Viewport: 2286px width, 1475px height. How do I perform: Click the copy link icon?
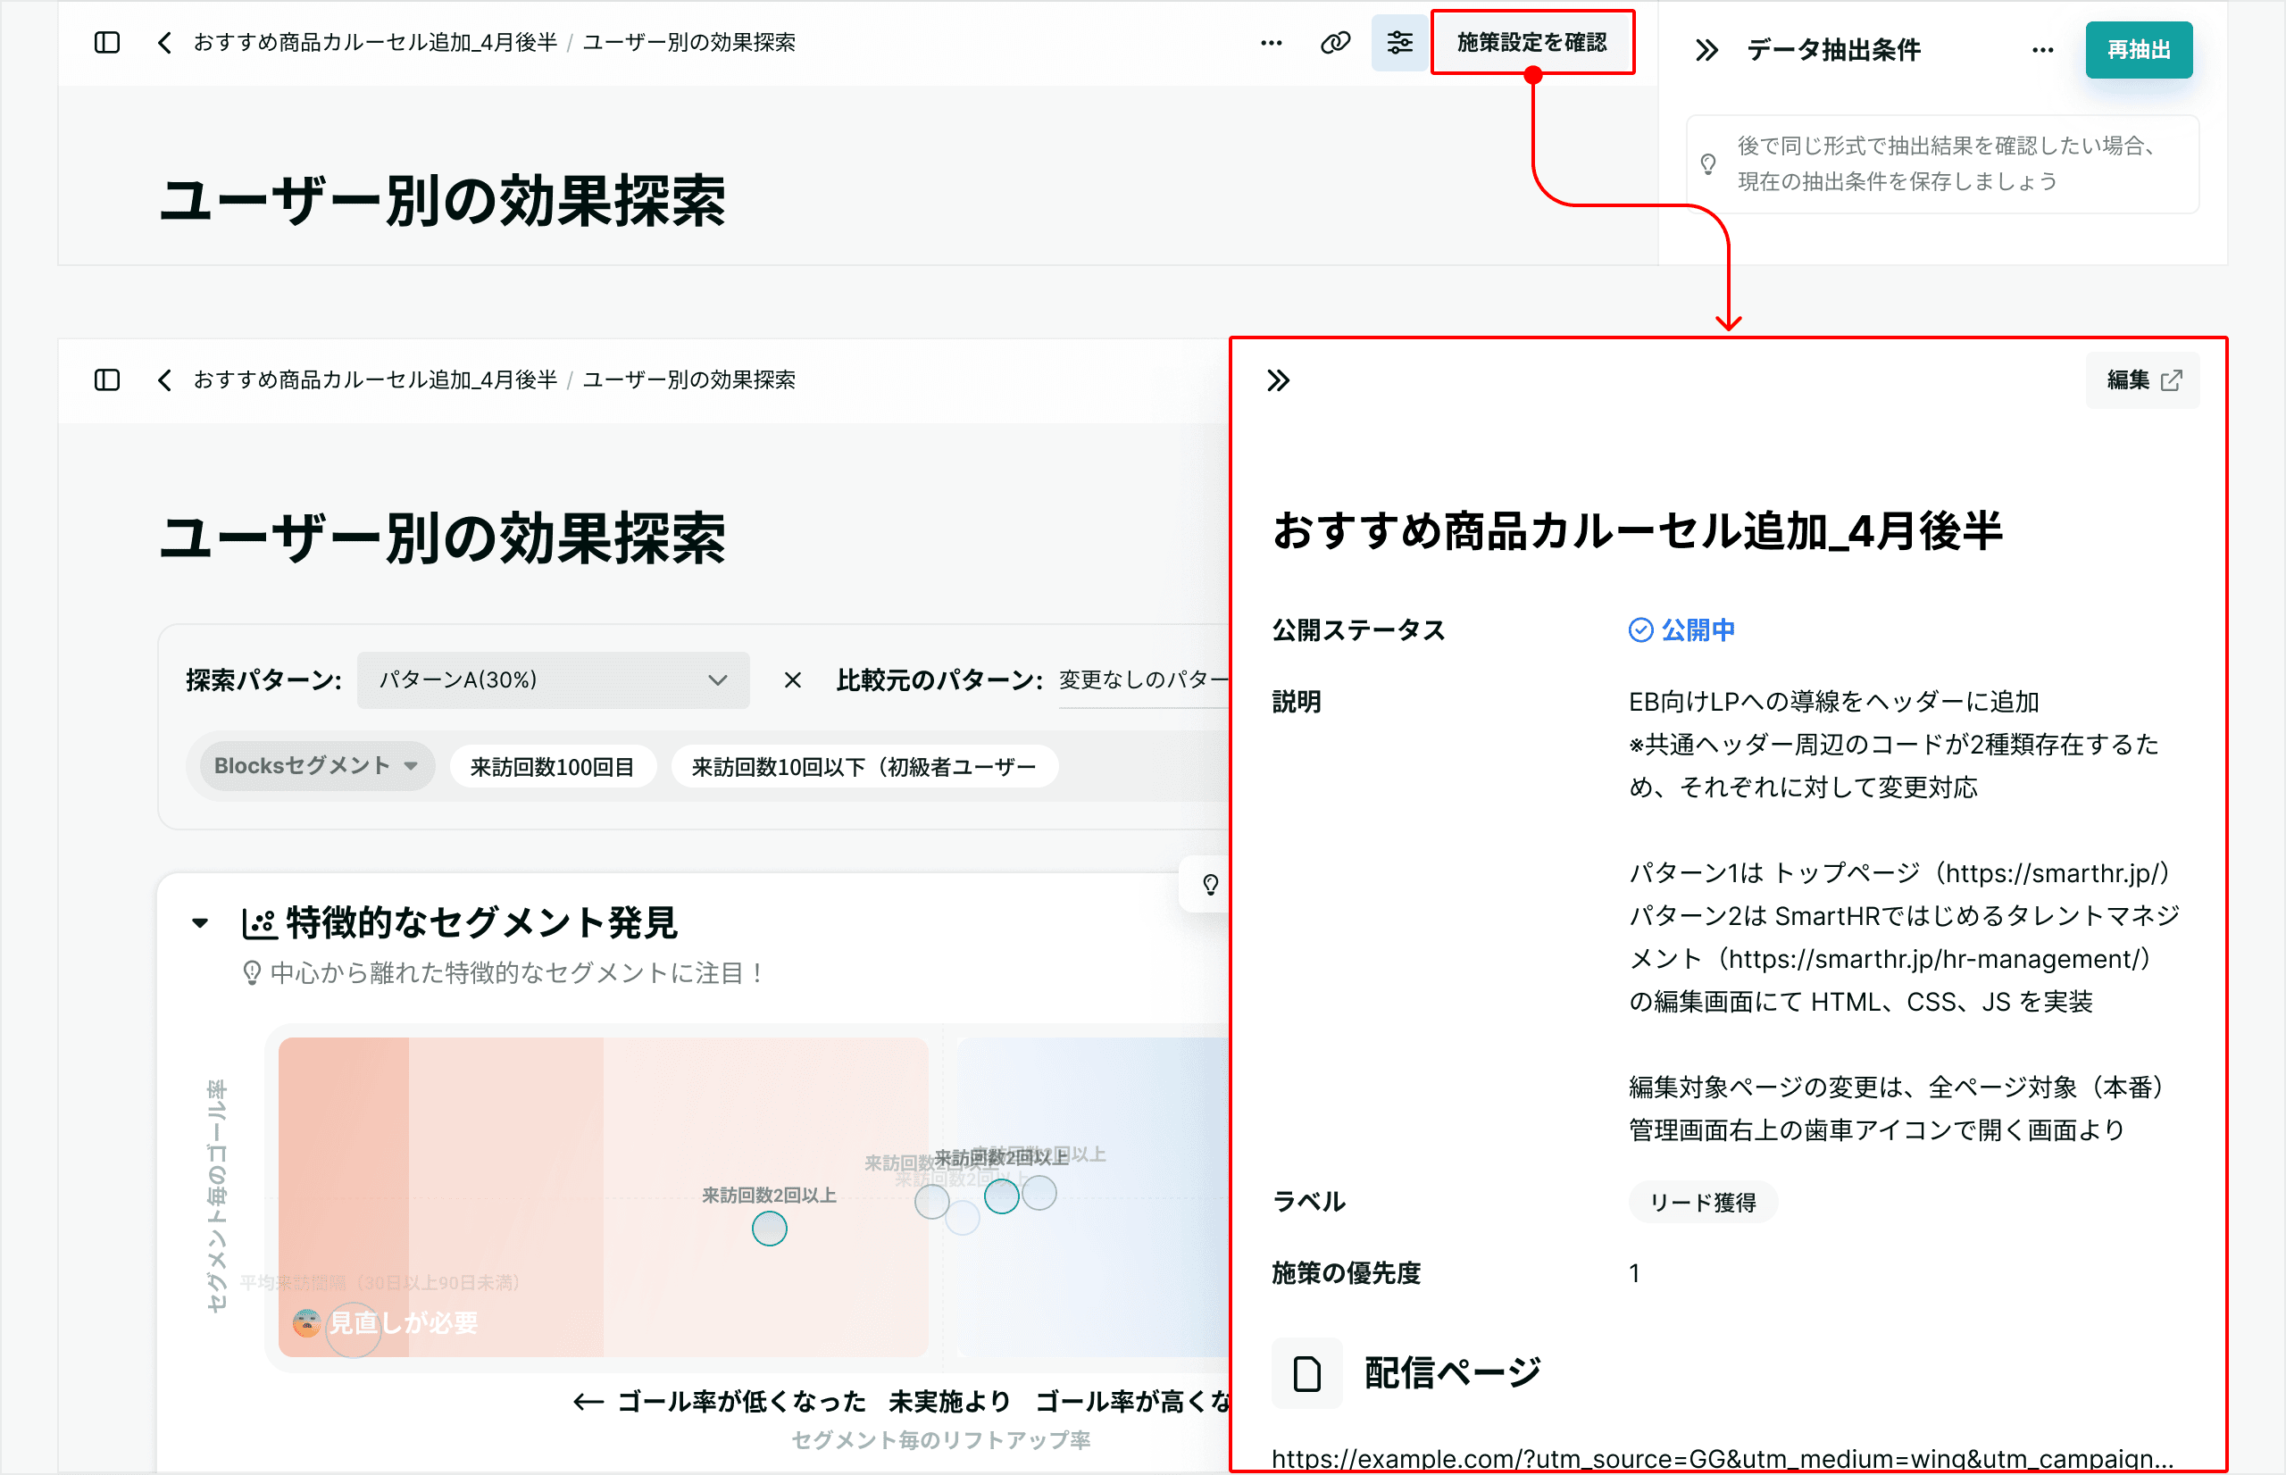pos(1335,42)
